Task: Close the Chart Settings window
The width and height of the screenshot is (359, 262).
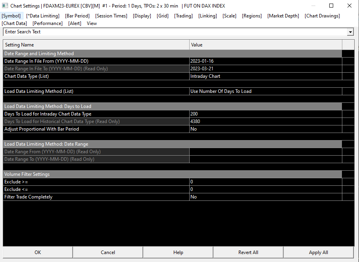Action: [x=349, y=6]
